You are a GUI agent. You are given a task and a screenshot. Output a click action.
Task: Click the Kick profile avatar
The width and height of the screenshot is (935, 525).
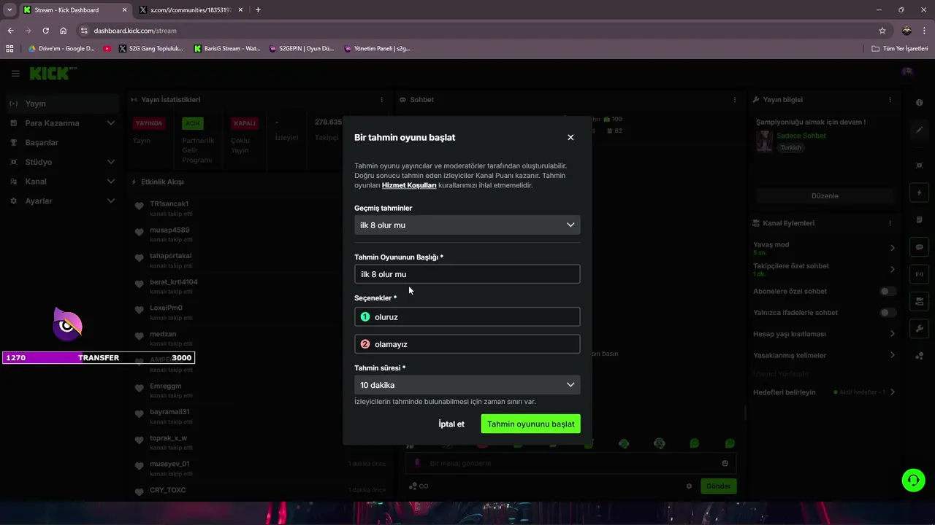pos(907,72)
